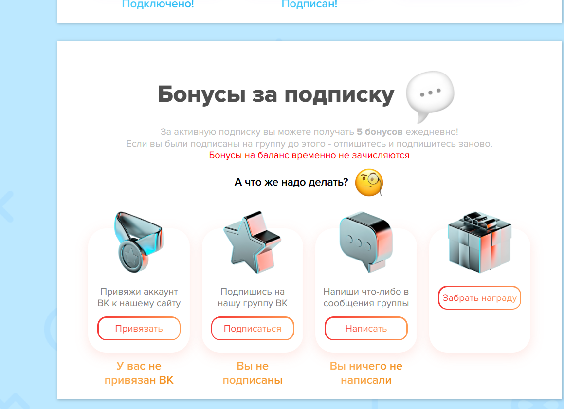
Task: Click the red notice about bonuses not credited
Action: [309, 155]
